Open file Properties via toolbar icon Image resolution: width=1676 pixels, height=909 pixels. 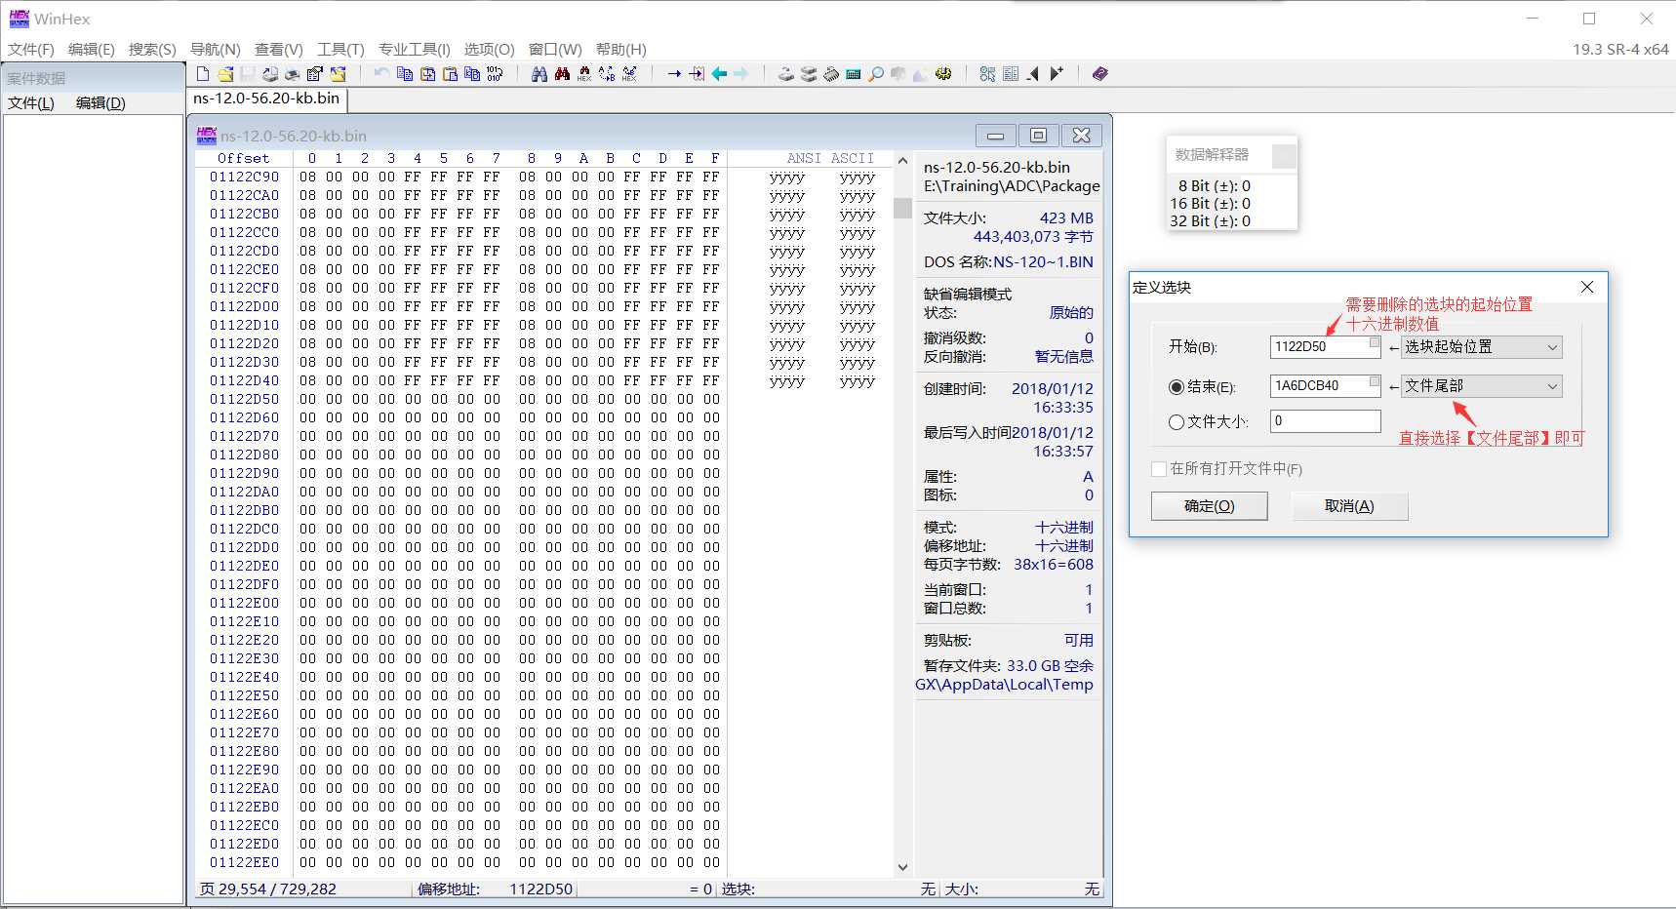click(x=314, y=74)
